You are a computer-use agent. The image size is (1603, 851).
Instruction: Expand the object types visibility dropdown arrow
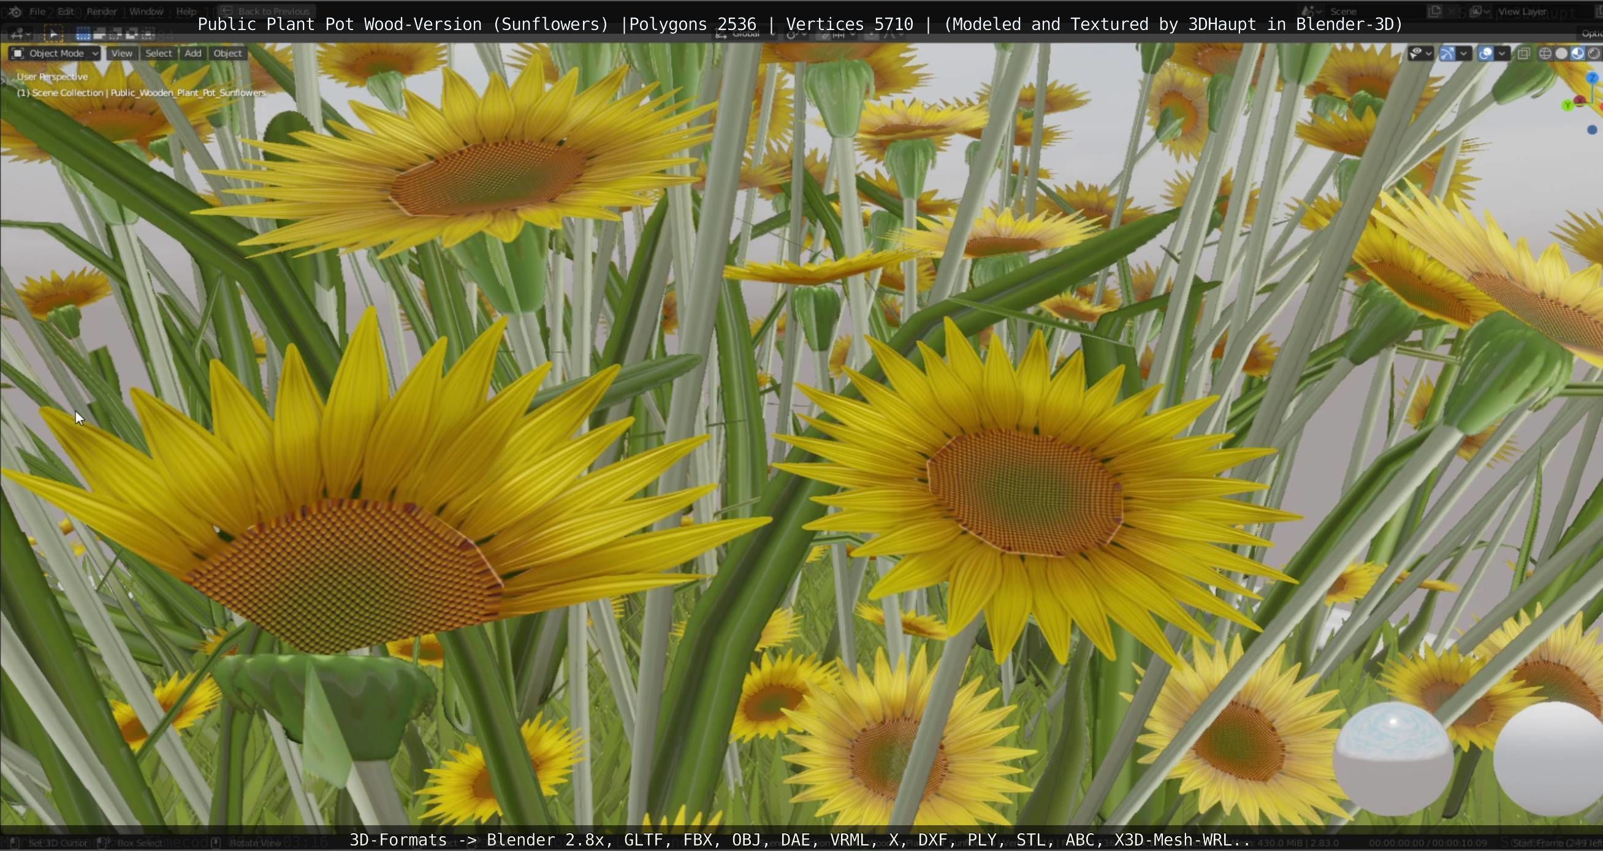click(1429, 53)
